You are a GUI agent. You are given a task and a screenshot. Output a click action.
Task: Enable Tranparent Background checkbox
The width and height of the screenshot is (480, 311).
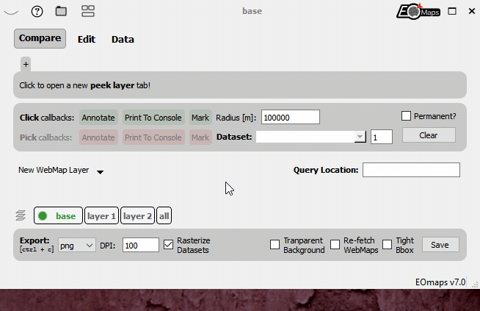pyautogui.click(x=274, y=245)
